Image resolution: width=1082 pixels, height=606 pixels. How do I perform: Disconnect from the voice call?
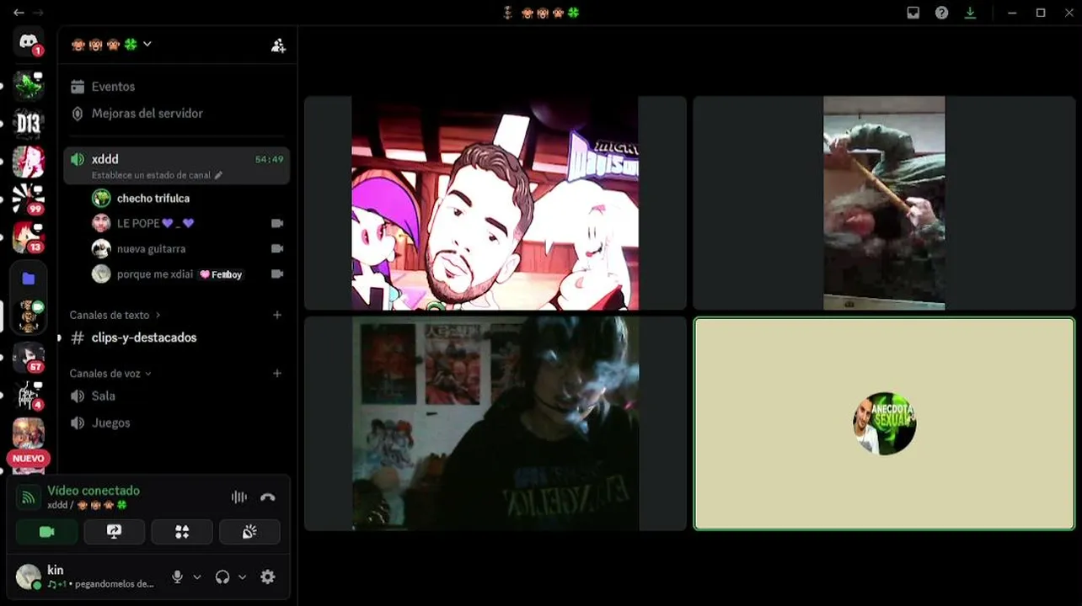(268, 497)
